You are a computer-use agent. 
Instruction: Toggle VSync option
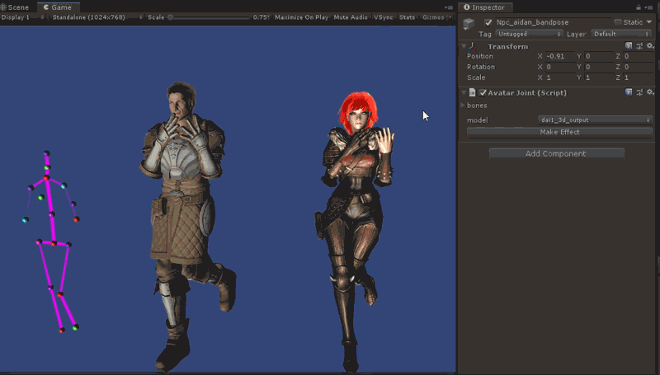pos(383,17)
